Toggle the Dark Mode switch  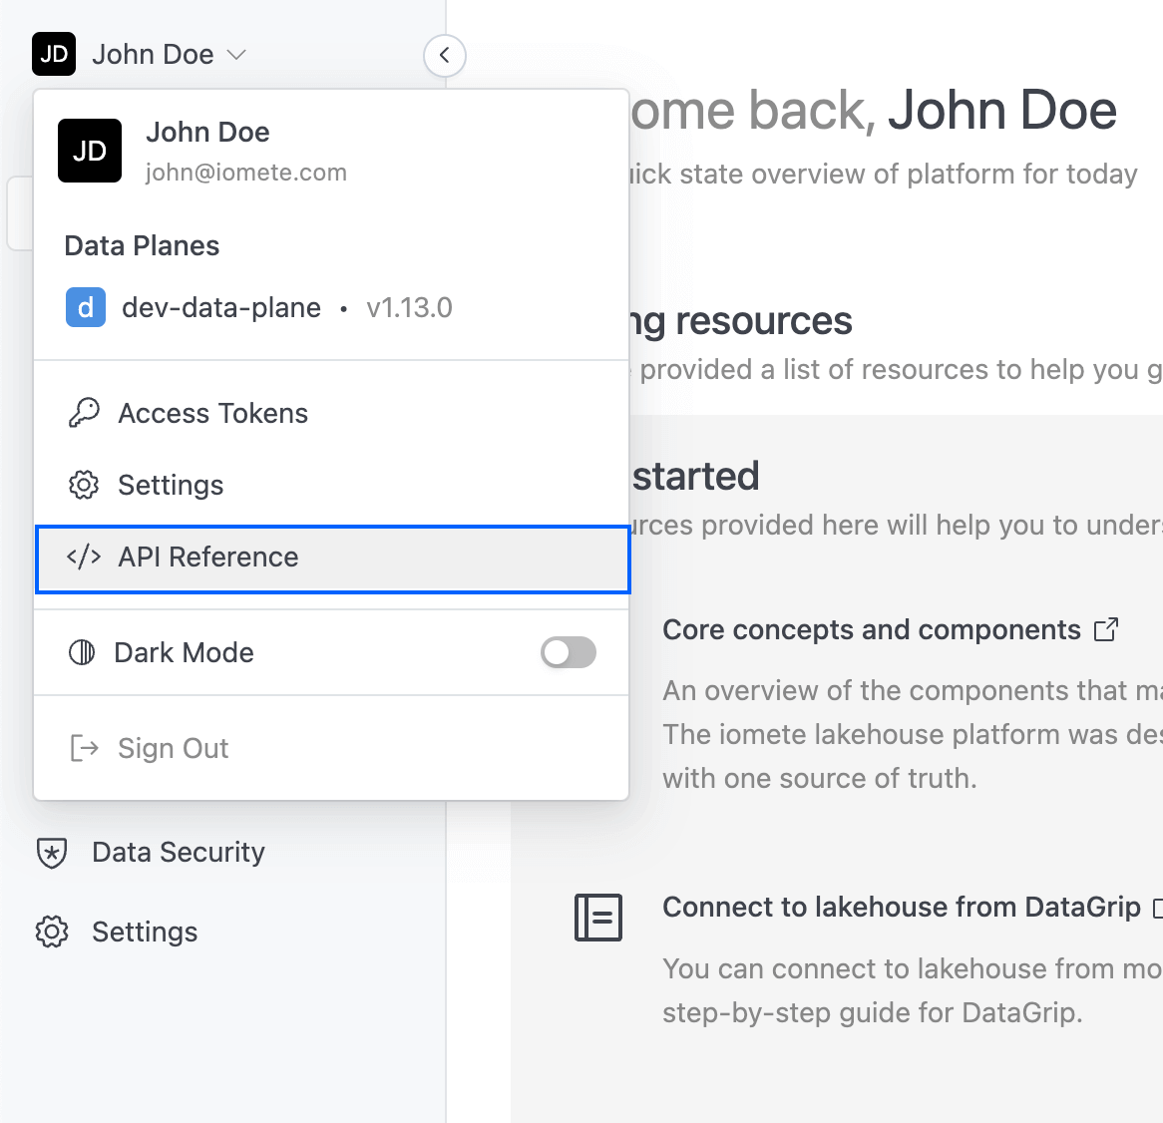569,652
